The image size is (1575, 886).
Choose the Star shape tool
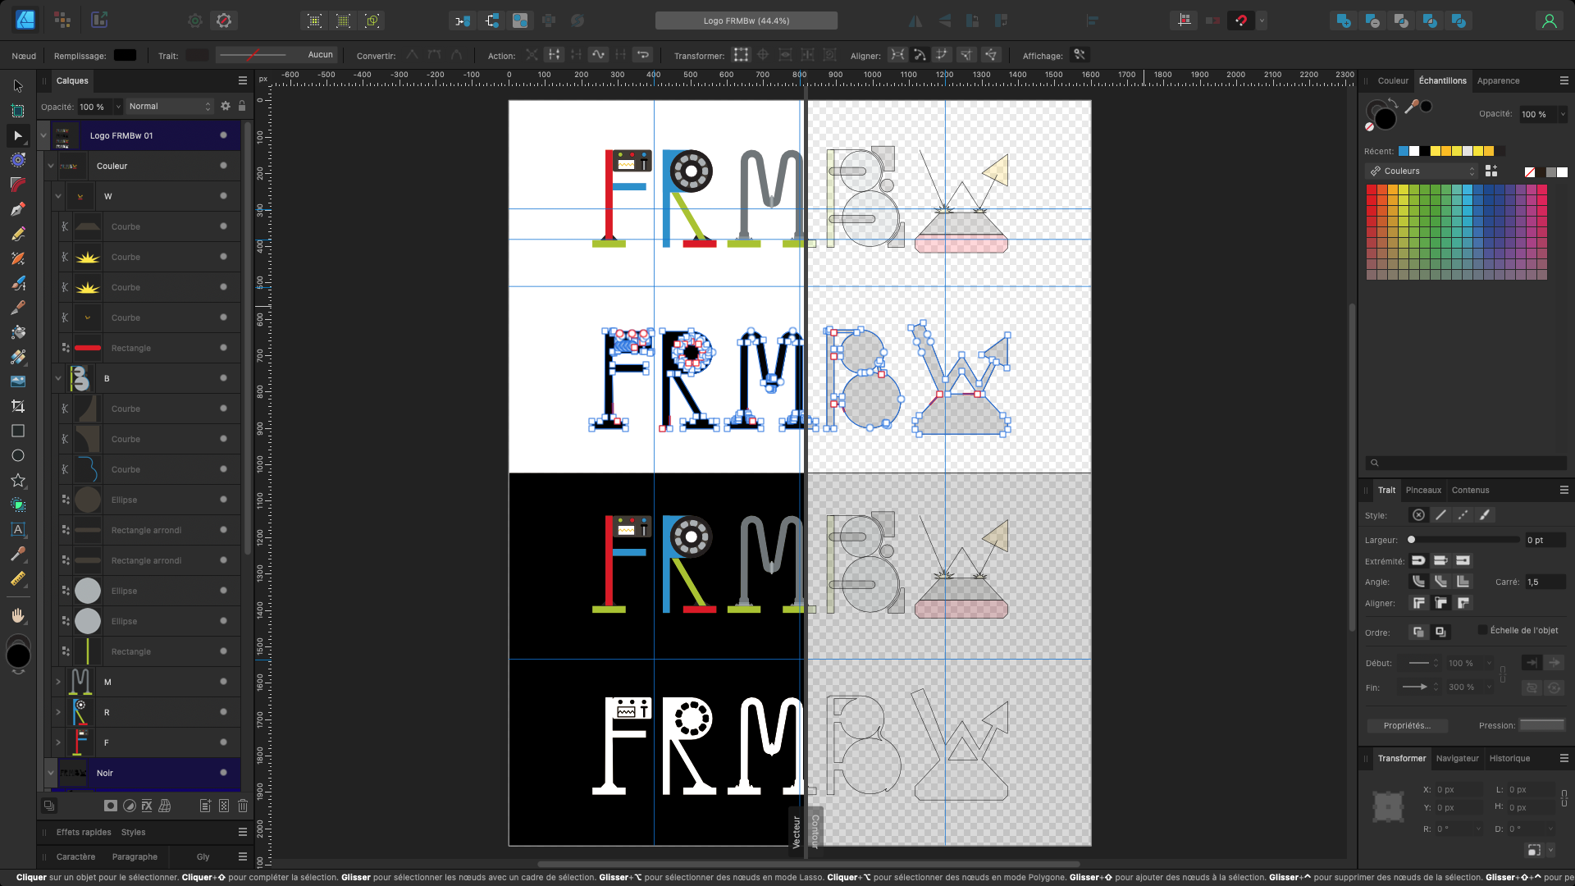18,480
